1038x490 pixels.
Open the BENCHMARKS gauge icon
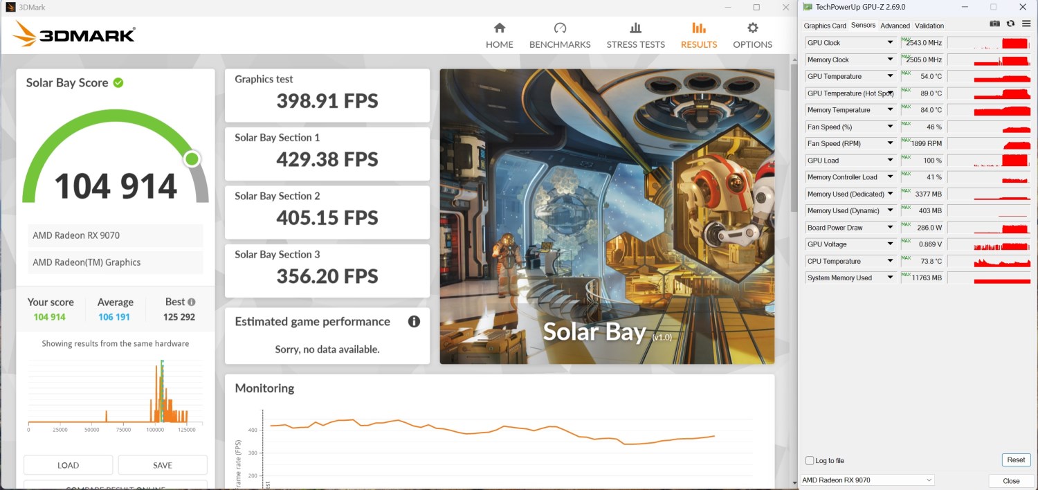560,28
